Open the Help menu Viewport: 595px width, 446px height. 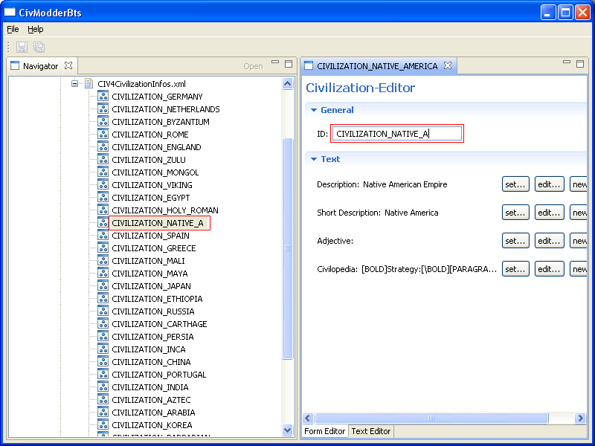36,29
